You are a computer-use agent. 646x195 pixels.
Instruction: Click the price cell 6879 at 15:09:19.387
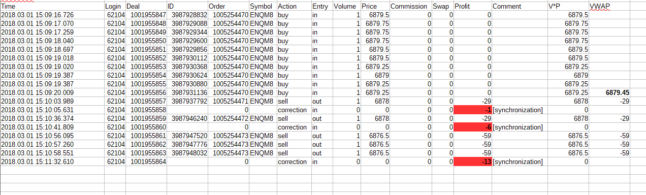coord(375,76)
